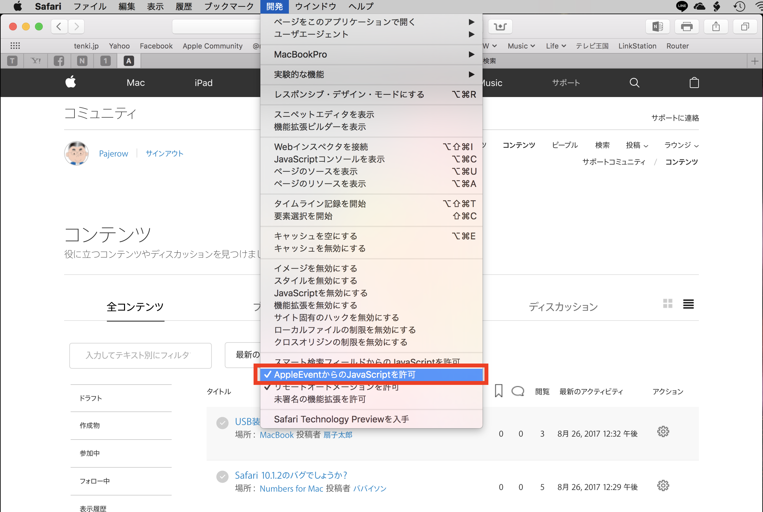Click the Safari share toolbar icon
Viewport: 763px width, 512px height.
click(716, 27)
